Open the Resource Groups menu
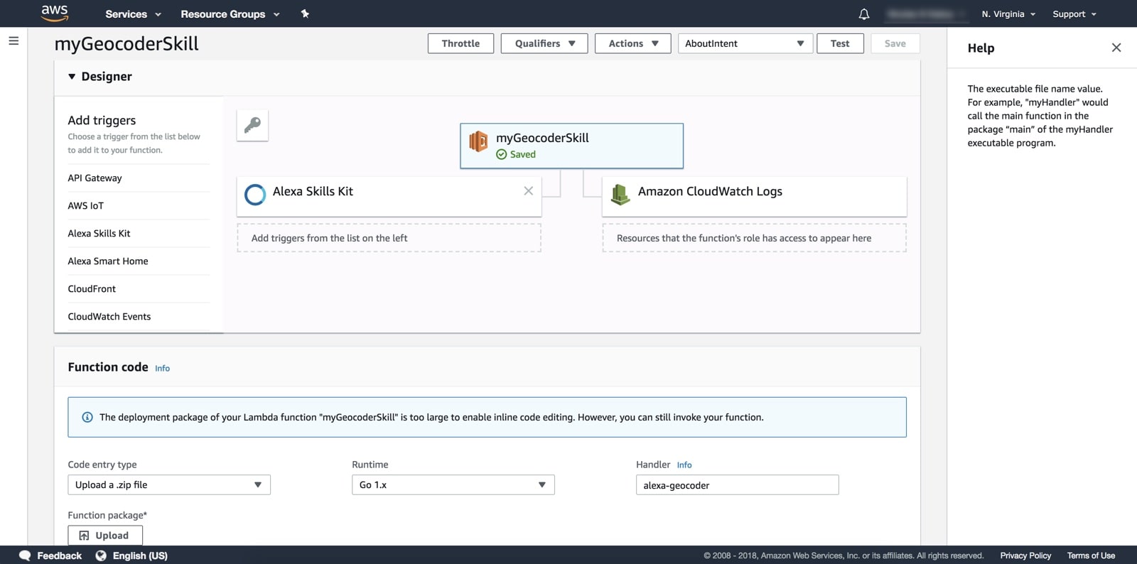1137x564 pixels. click(230, 14)
